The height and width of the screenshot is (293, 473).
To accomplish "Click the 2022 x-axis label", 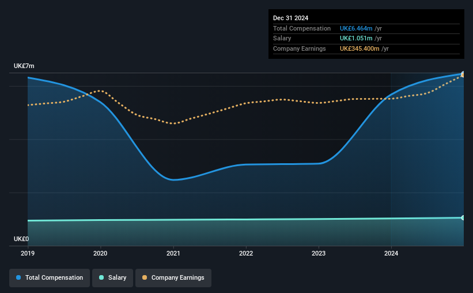I will click(246, 253).
